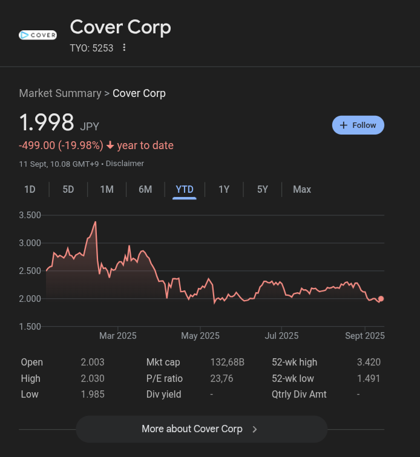Screen dimensions: 420x457
Task: Click the Mar 2025 axis label
Action: click(x=117, y=336)
